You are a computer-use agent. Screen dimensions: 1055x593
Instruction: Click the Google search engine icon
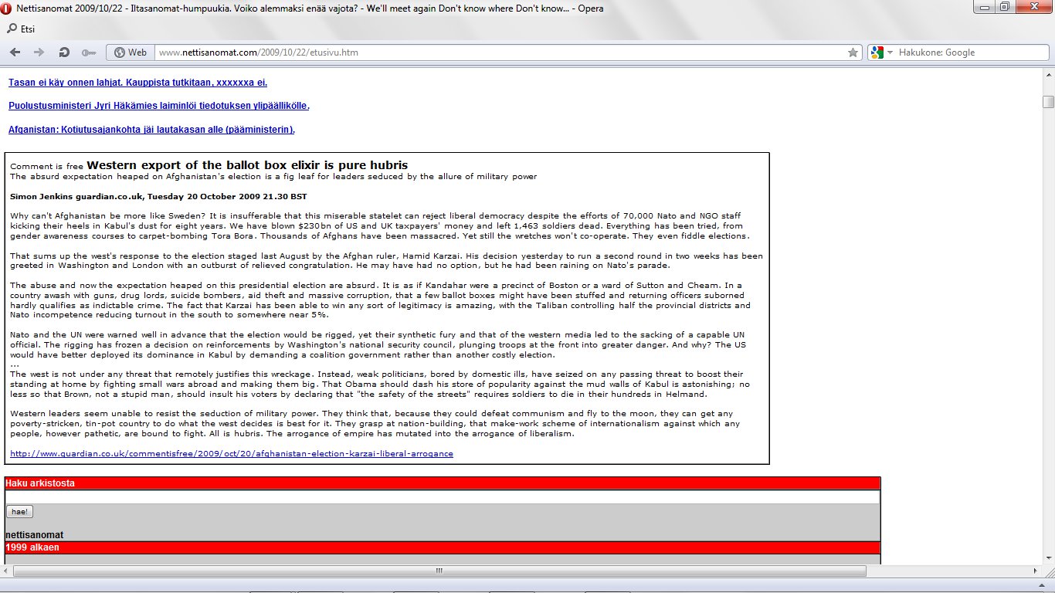[x=877, y=53]
